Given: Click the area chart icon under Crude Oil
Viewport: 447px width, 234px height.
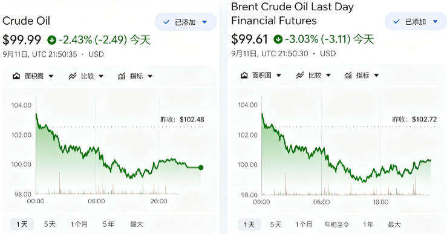Looking at the screenshot, I should pos(16,76).
